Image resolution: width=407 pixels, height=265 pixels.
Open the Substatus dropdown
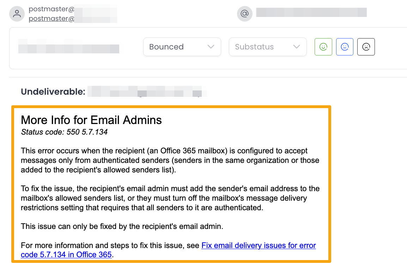coord(268,47)
